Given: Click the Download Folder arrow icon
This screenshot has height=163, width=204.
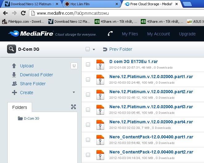Looking at the screenshot, I should click(14, 75).
